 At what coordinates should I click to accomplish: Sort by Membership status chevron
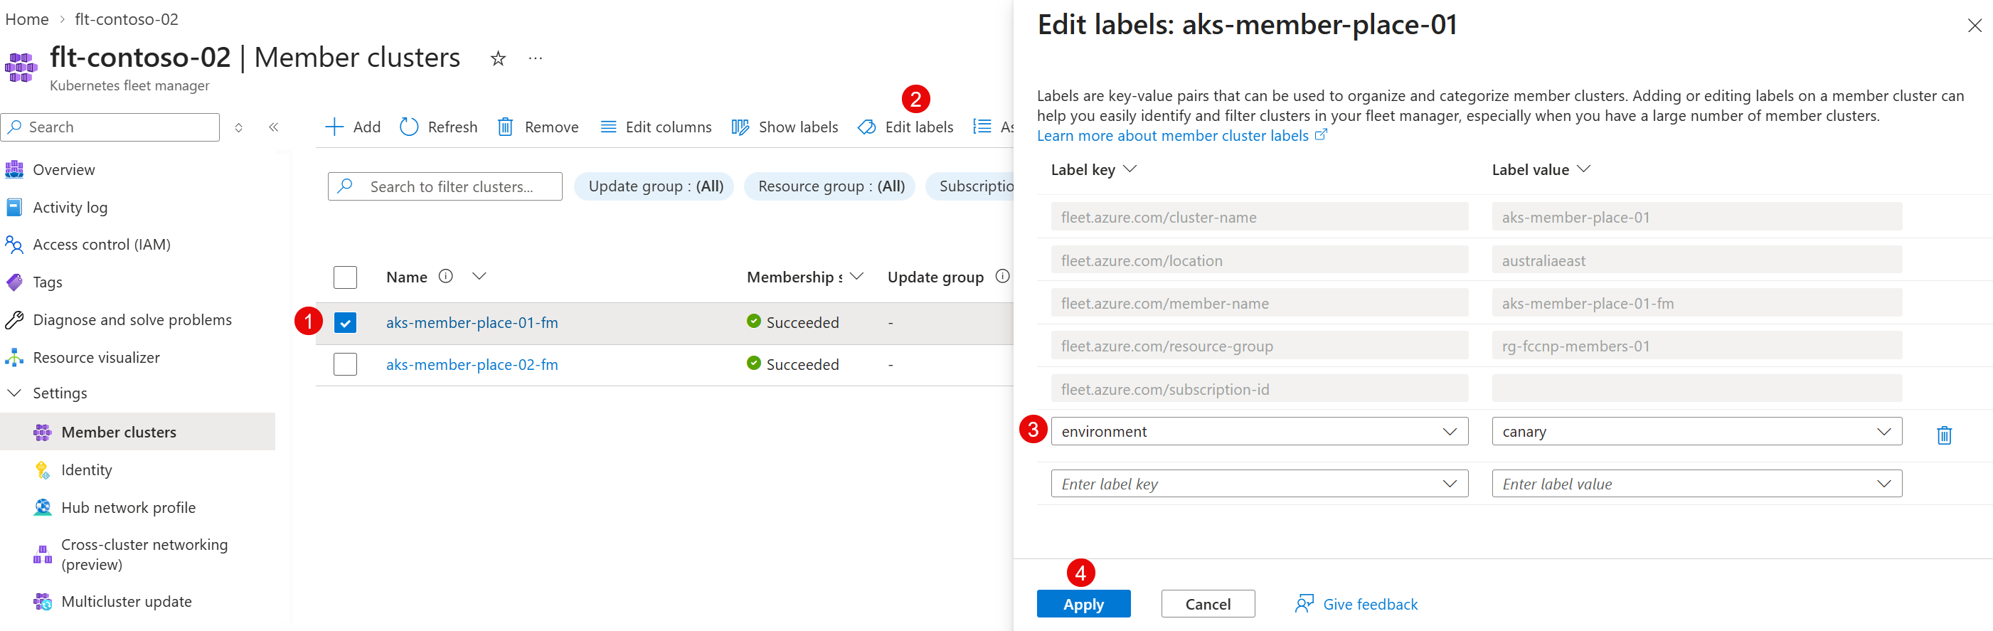[x=856, y=277]
